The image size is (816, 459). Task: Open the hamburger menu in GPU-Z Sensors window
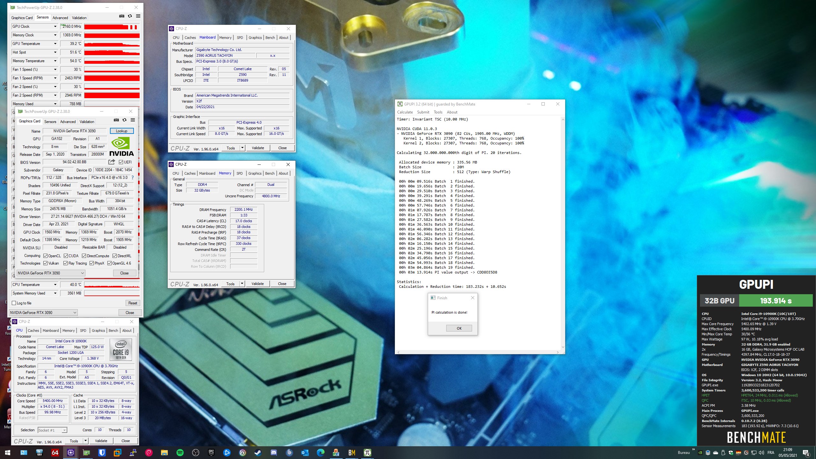(x=138, y=16)
